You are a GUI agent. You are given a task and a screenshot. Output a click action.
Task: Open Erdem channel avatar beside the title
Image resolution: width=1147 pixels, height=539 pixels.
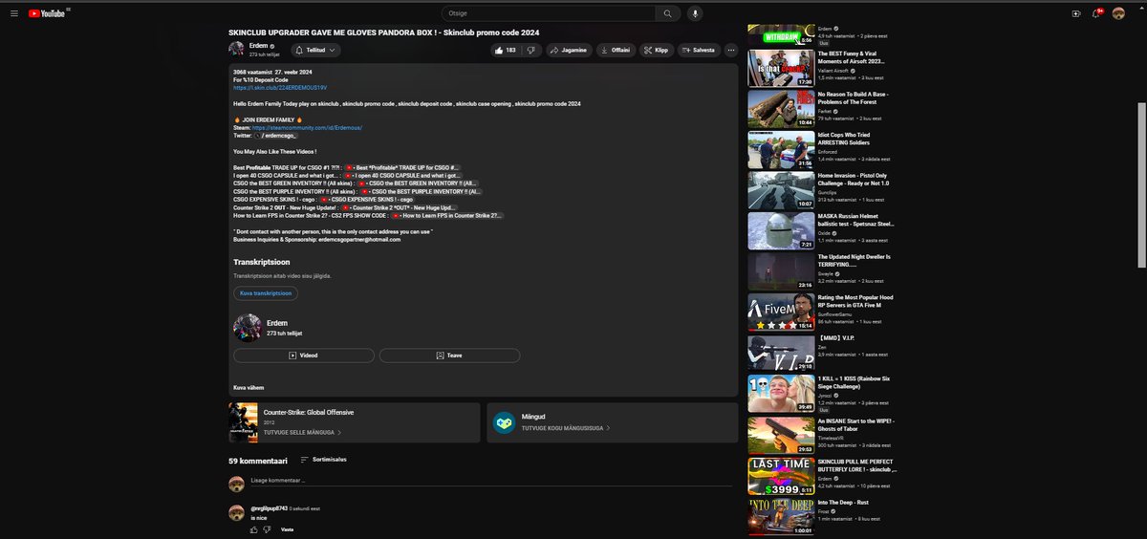tap(236, 50)
